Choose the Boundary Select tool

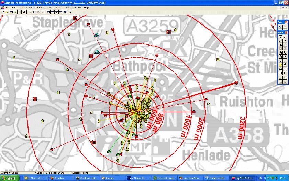coord(280,45)
